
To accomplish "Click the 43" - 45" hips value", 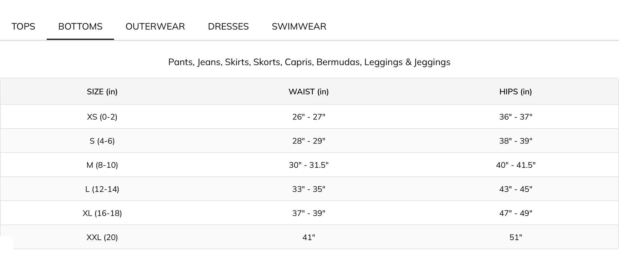I will click(516, 189).
